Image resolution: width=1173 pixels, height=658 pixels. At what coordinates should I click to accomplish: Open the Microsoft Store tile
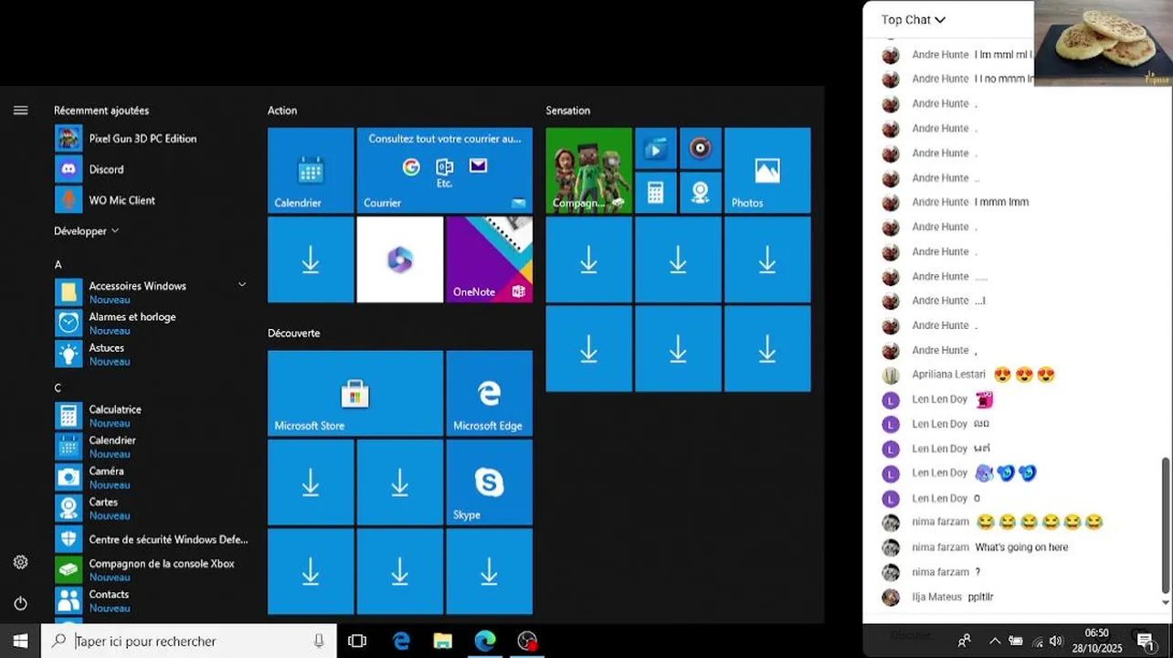(355, 393)
